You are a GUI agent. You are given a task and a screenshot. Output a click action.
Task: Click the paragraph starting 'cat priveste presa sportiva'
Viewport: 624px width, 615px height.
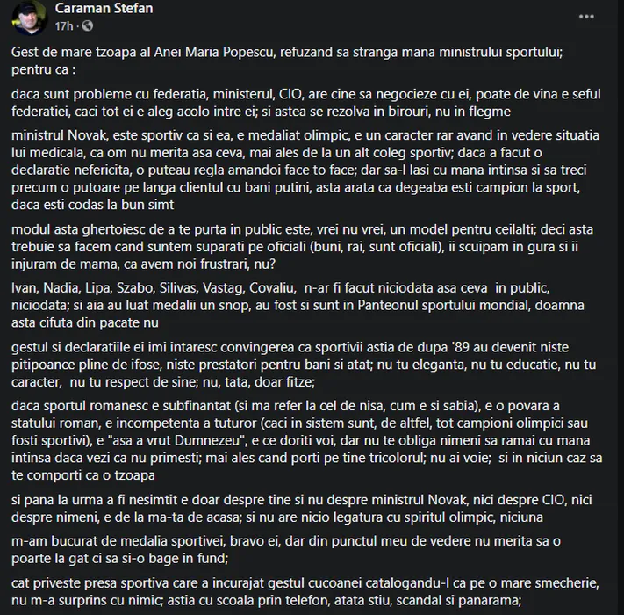305,591
